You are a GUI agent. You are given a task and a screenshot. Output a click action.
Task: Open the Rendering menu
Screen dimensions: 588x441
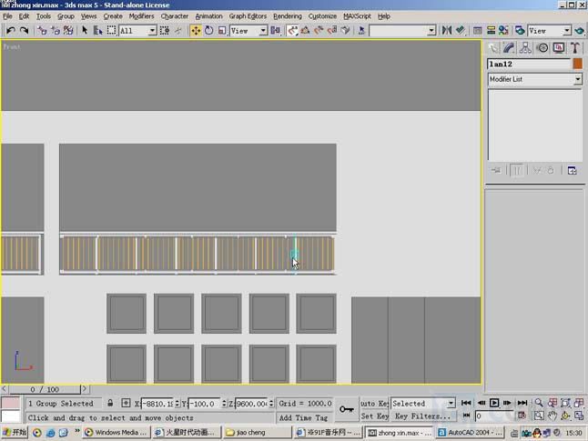click(288, 16)
